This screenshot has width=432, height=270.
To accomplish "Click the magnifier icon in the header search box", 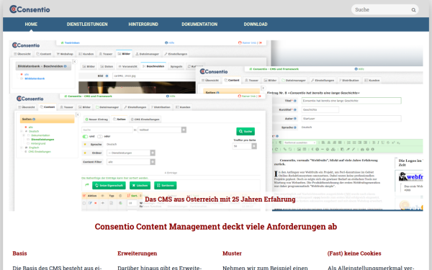I will 413,10.
